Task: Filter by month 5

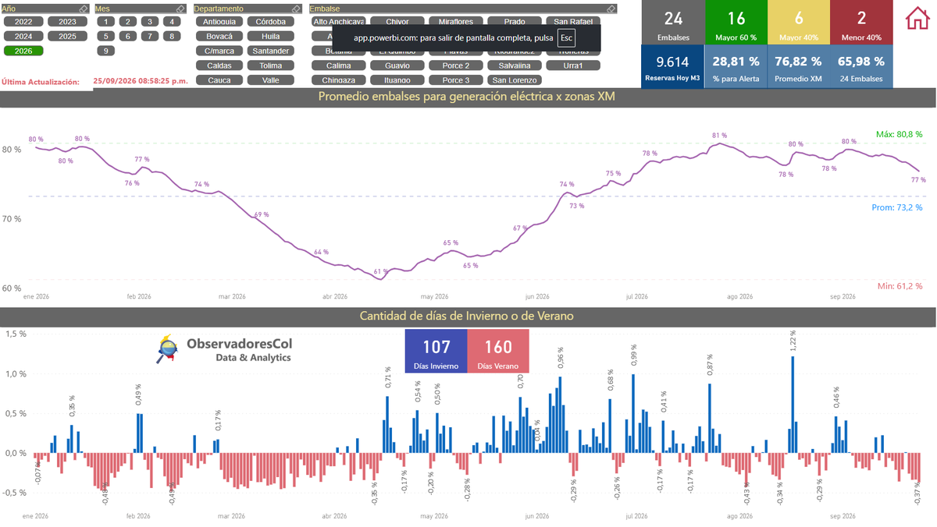Action: tap(105, 36)
